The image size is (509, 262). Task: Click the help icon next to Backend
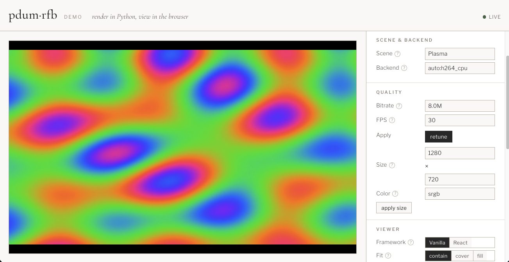[x=404, y=68]
